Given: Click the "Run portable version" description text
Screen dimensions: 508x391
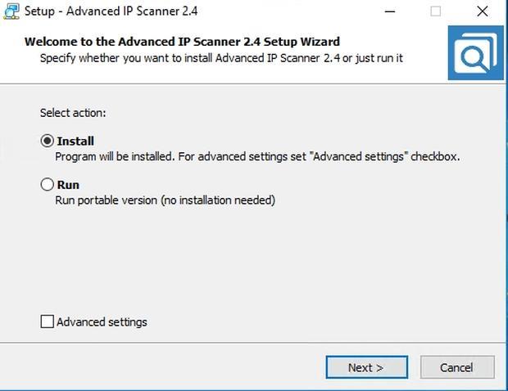Looking at the screenshot, I should click(x=166, y=200).
